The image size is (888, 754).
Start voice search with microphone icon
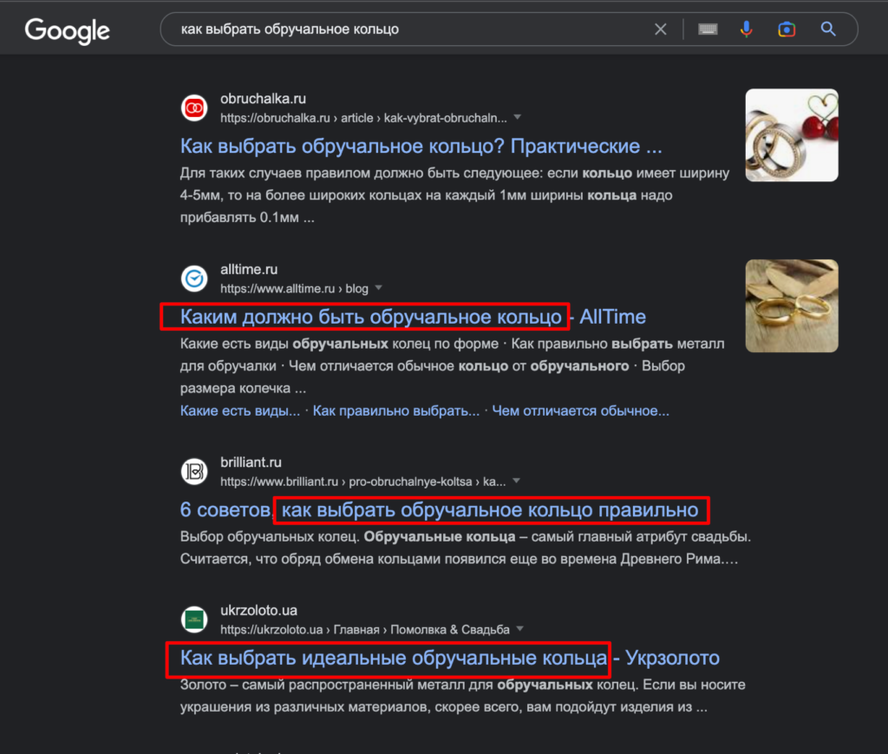tap(746, 30)
